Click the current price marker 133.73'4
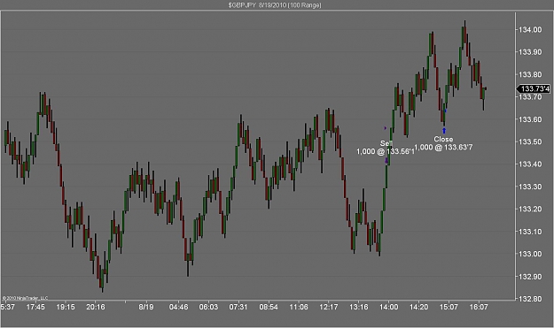554x328 pixels. (x=534, y=88)
